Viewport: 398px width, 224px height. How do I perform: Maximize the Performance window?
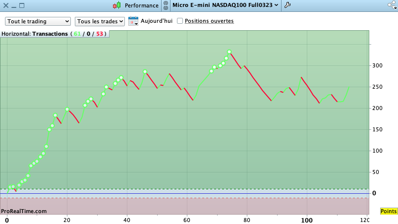[x=22, y=5]
